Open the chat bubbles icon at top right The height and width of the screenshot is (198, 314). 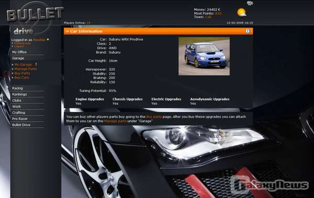coord(250,3)
